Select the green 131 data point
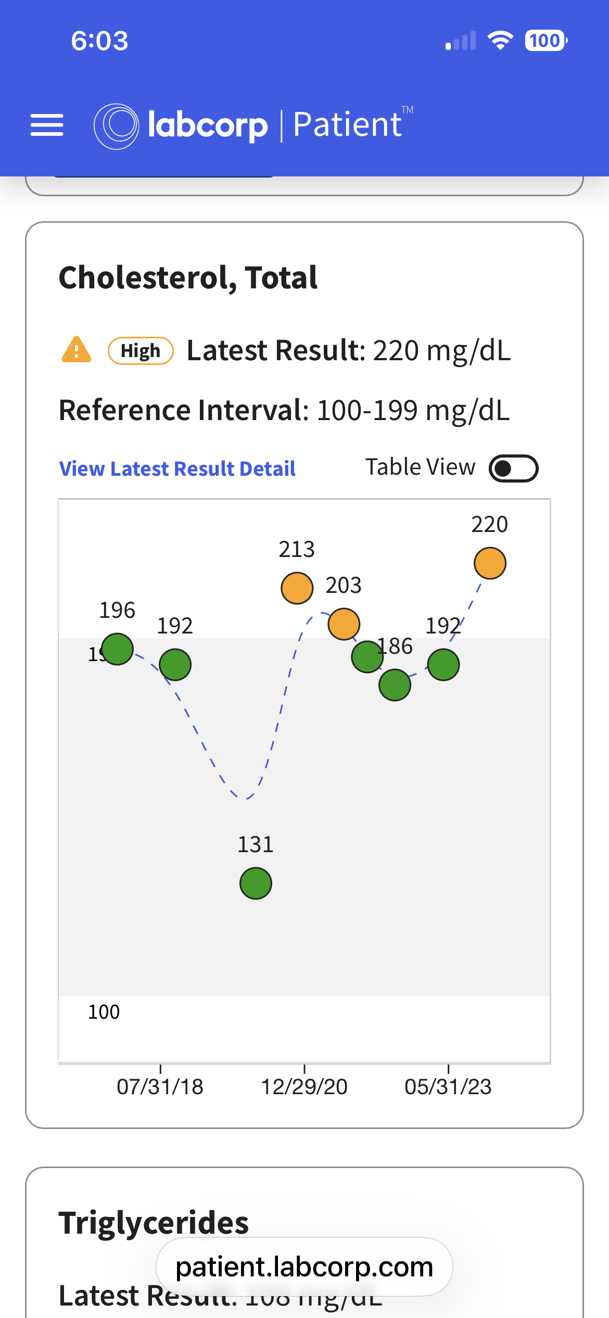The image size is (609, 1318). 256,883
